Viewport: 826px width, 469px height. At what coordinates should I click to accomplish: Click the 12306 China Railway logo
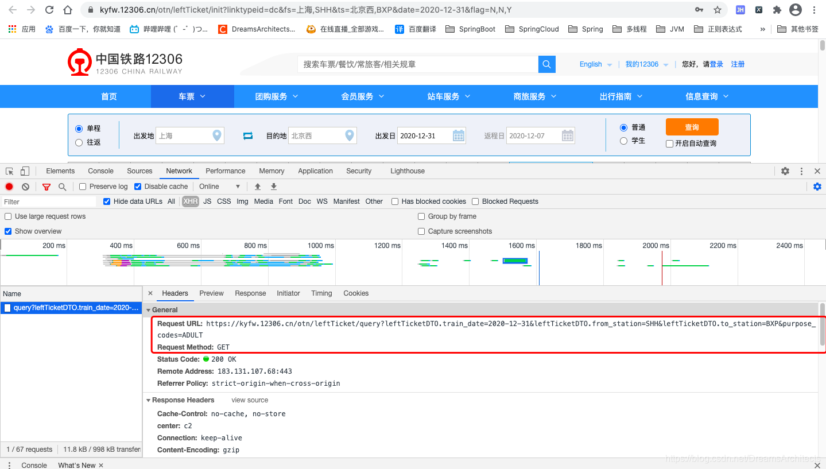[x=125, y=63]
